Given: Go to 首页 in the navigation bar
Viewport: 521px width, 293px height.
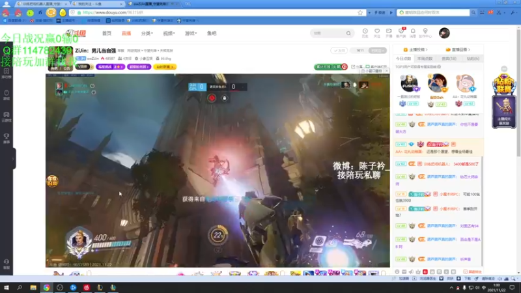Looking at the screenshot, I should 107,34.
